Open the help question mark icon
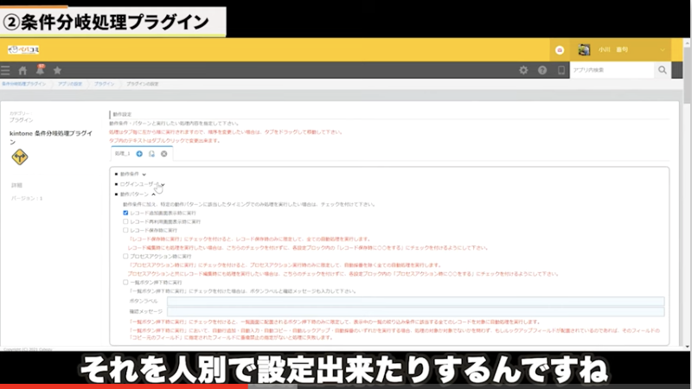 coord(542,70)
